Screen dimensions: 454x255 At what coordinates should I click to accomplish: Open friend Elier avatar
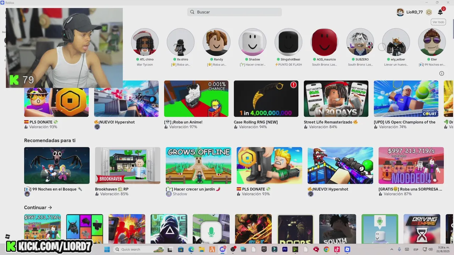(432, 42)
